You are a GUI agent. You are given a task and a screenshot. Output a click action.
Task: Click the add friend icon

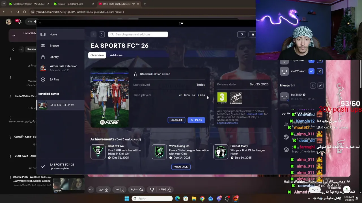click(320, 85)
